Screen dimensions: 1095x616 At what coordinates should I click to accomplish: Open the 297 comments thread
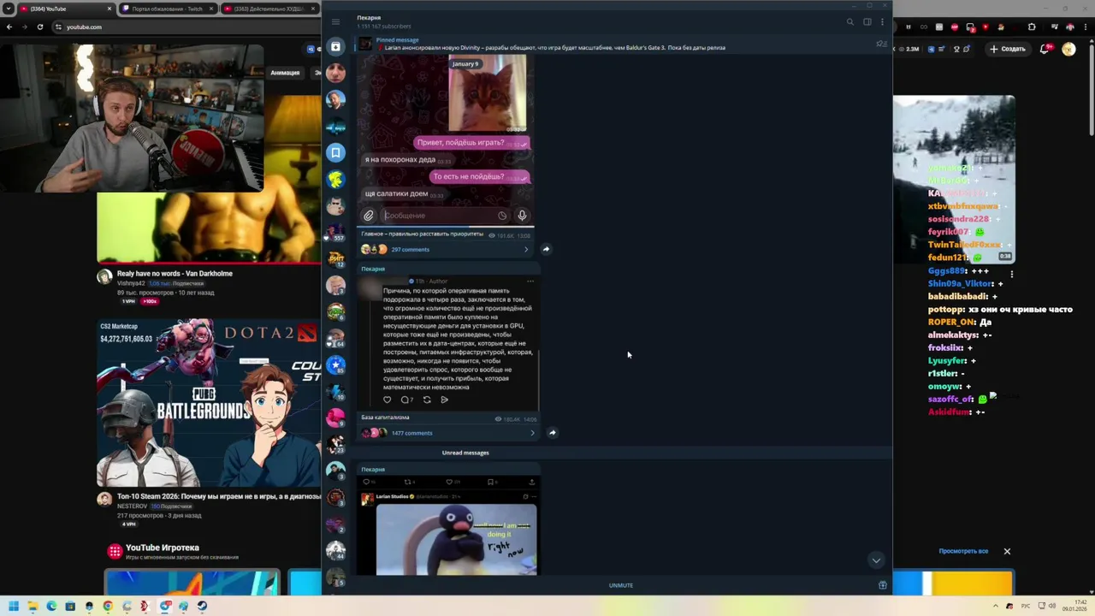click(x=410, y=249)
